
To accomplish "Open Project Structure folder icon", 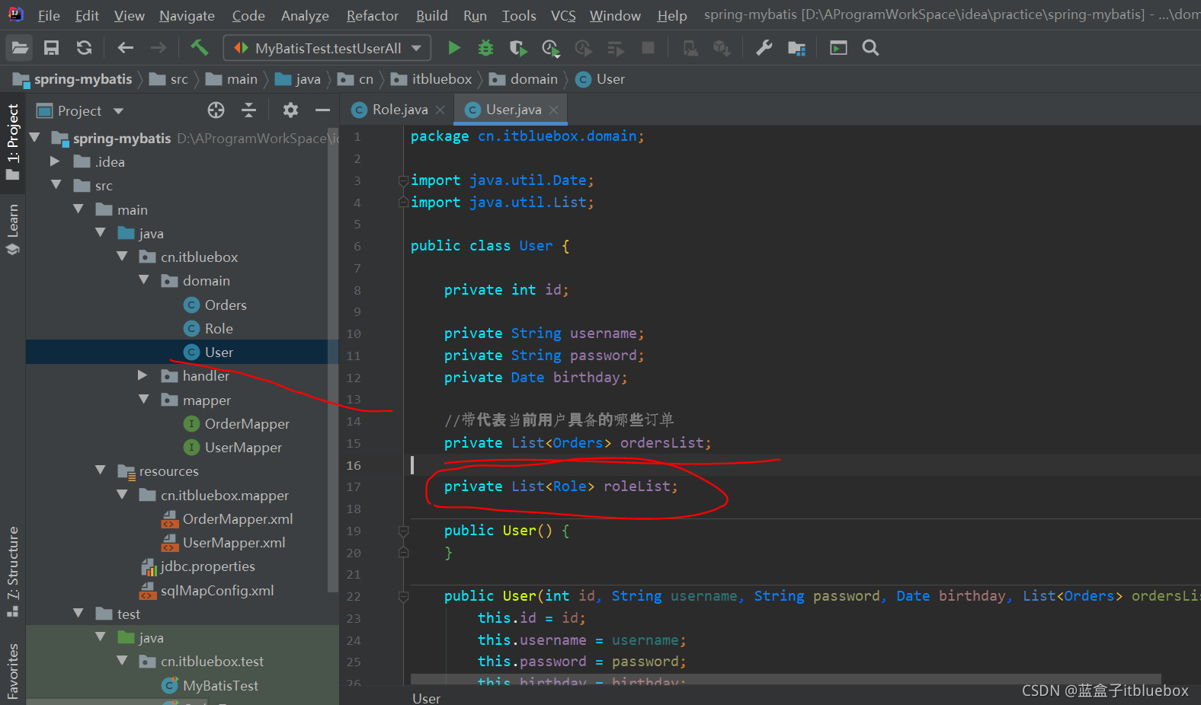I will 796,49.
